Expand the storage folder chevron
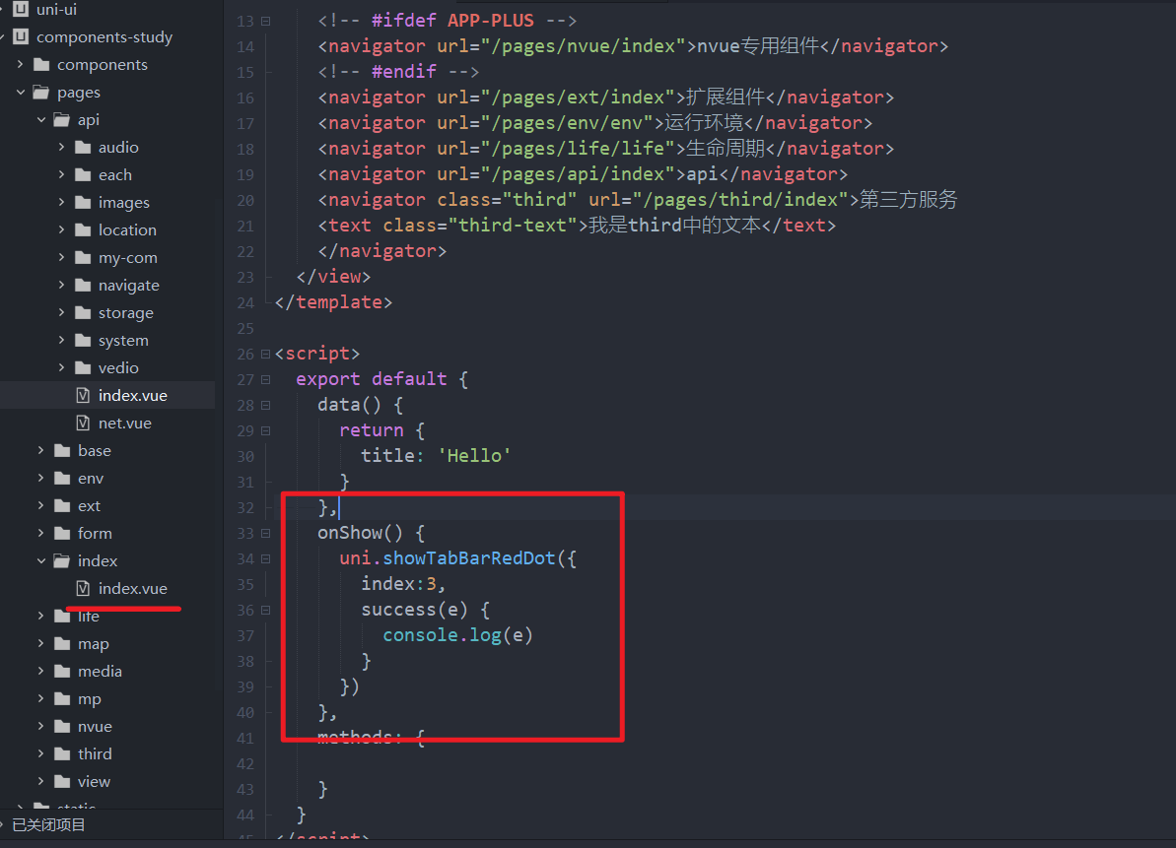Viewport: 1176px width, 848px height. pos(61,312)
